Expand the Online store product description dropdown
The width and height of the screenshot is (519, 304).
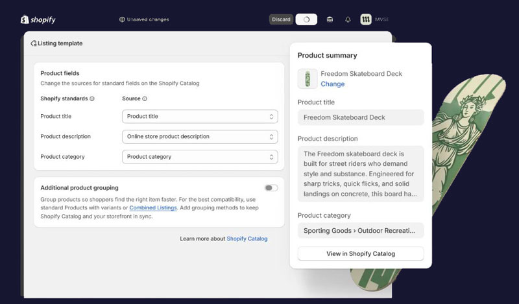coord(200,137)
